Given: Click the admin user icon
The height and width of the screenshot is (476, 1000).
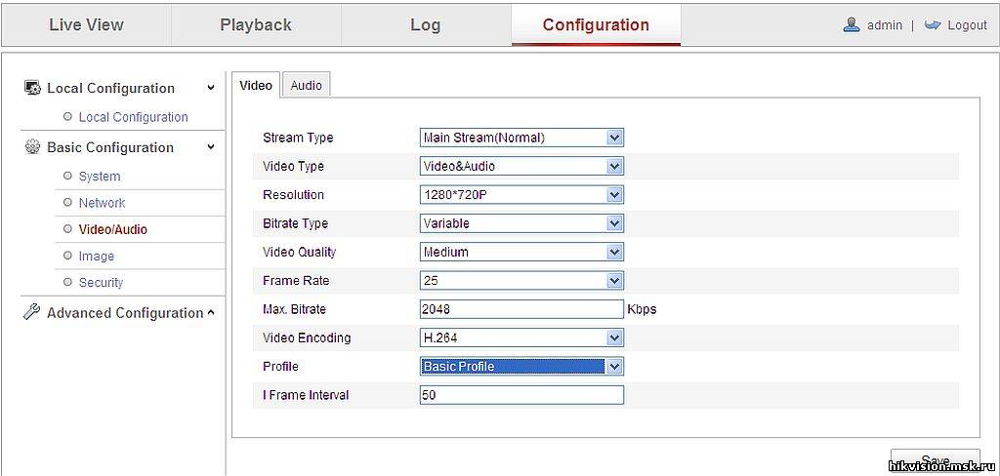Looking at the screenshot, I should [852, 24].
